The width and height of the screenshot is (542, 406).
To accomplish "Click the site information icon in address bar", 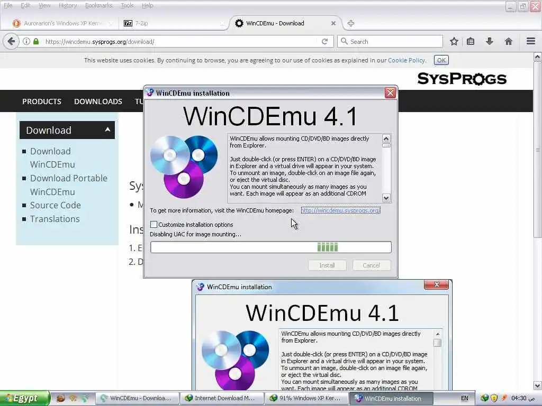I will click(x=26, y=41).
